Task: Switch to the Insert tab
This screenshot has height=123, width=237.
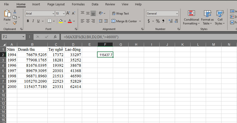Action: point(36,4)
